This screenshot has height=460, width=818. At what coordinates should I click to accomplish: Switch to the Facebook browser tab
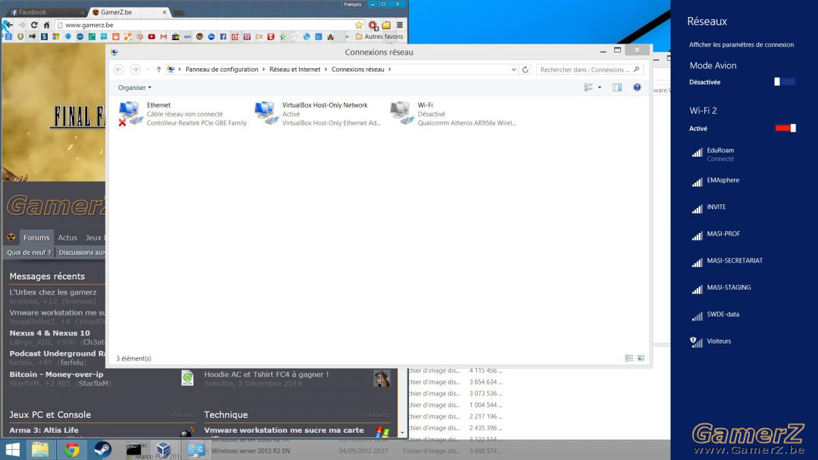pos(46,12)
